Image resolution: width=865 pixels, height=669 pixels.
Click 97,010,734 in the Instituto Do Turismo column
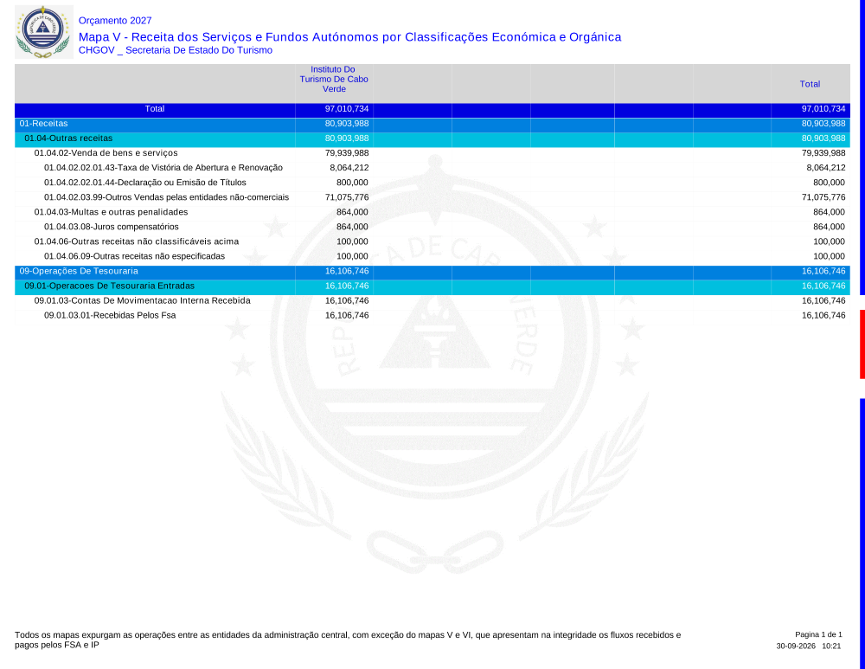click(x=347, y=109)
